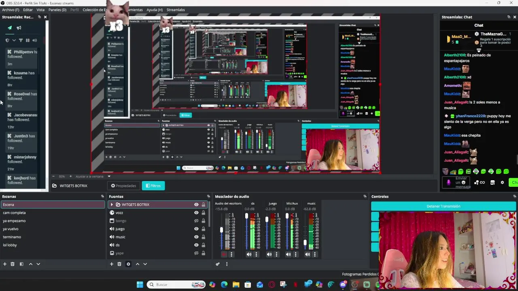518x291 pixels.
Task: Click the paper plane icon in Recent Events
Action: [10, 28]
